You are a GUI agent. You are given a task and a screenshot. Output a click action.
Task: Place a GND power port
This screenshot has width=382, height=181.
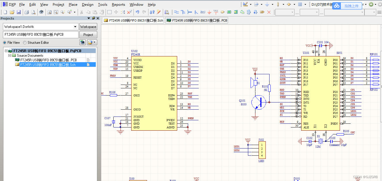point(209,12)
